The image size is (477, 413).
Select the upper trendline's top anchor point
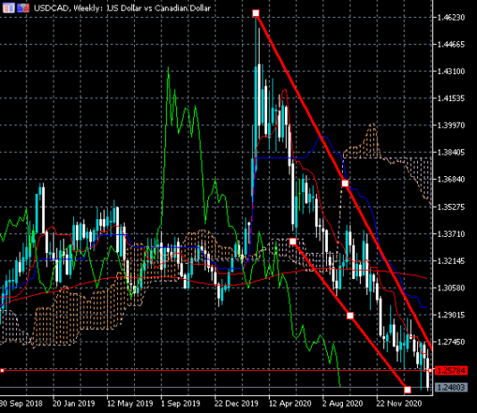pyautogui.click(x=255, y=13)
